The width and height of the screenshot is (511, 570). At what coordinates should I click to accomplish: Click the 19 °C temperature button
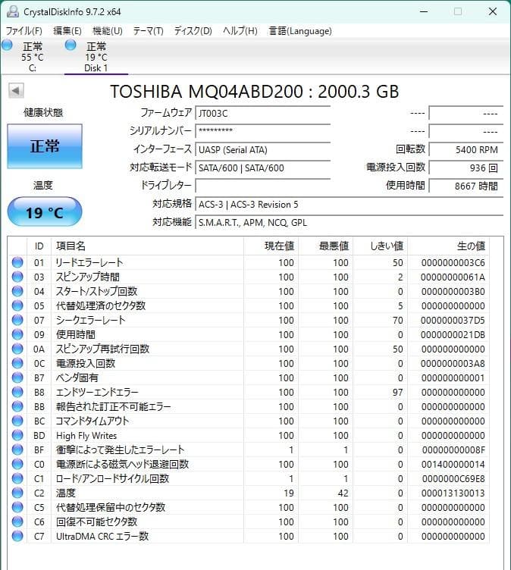[x=45, y=212]
